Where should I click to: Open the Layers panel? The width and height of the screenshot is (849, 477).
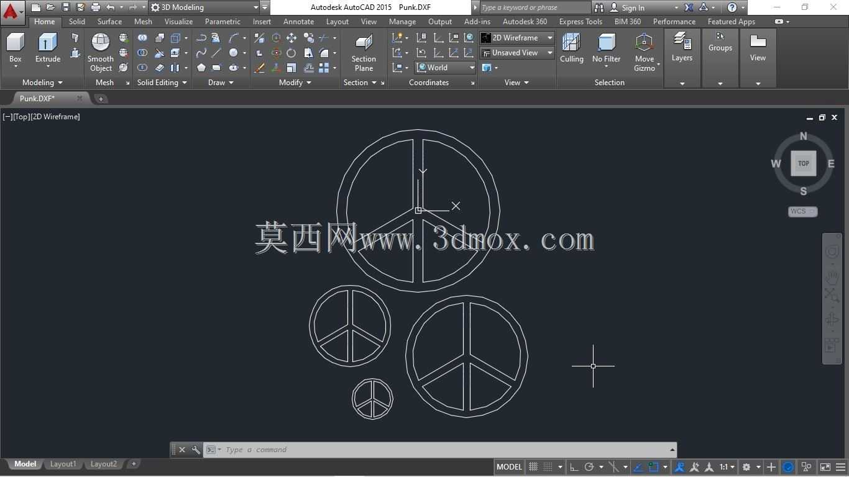click(682, 48)
